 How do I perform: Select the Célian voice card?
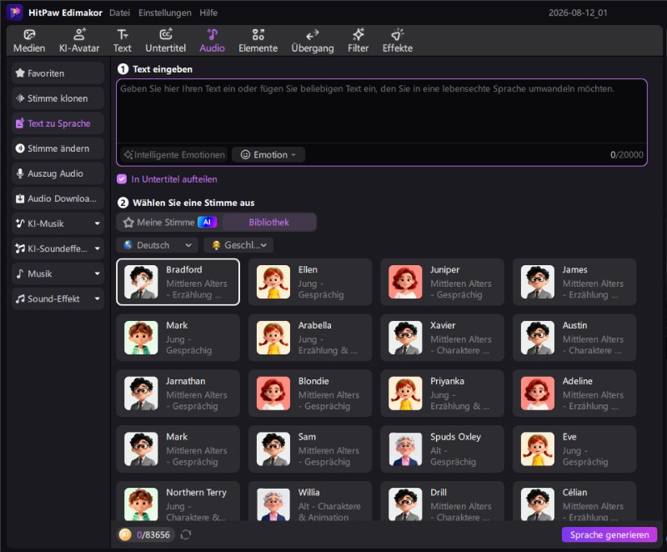tap(574, 501)
